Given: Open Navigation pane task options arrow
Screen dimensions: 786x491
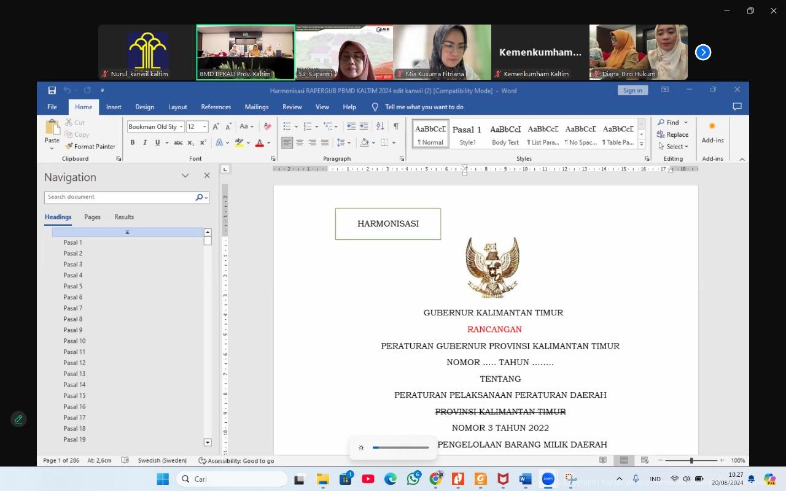Looking at the screenshot, I should [185, 176].
